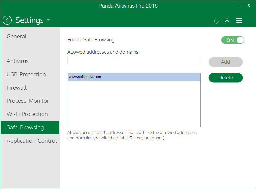Close the Panda Antivirus window

click(x=249, y=5)
